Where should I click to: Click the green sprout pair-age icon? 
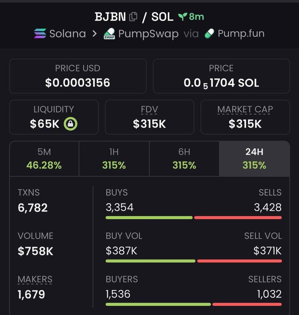182,17
